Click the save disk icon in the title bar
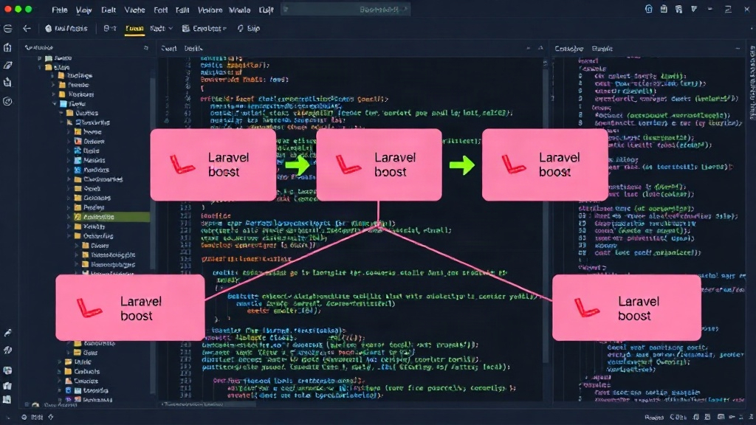Image resolution: width=756 pixels, height=425 pixels. (x=664, y=9)
